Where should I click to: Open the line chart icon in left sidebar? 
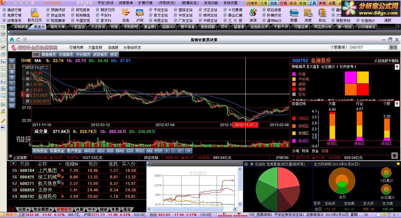point(3,41)
